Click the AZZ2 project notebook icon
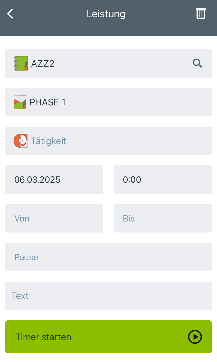 [21, 63]
